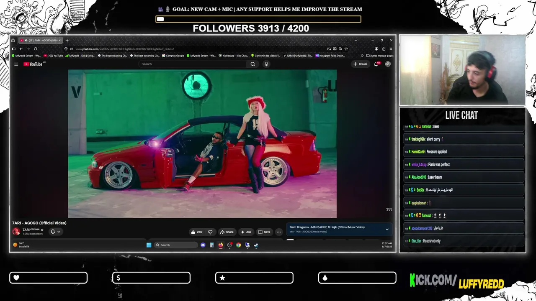Click chat message "Laser beam"
The image size is (536, 301).
tap(435, 177)
